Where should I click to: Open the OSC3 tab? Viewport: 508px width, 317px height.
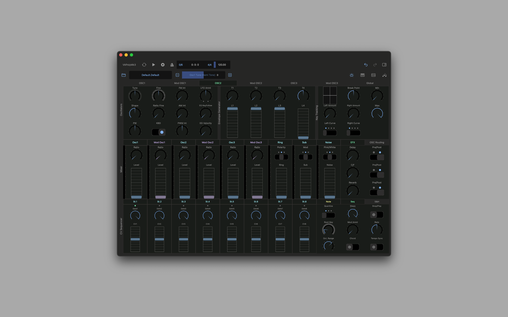coord(294,83)
